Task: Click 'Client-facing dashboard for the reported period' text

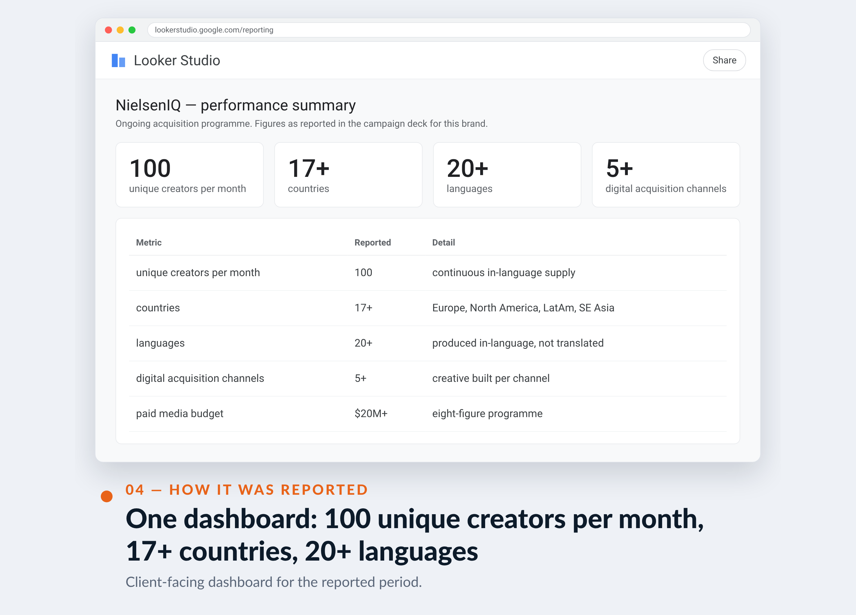Action: pos(274,582)
